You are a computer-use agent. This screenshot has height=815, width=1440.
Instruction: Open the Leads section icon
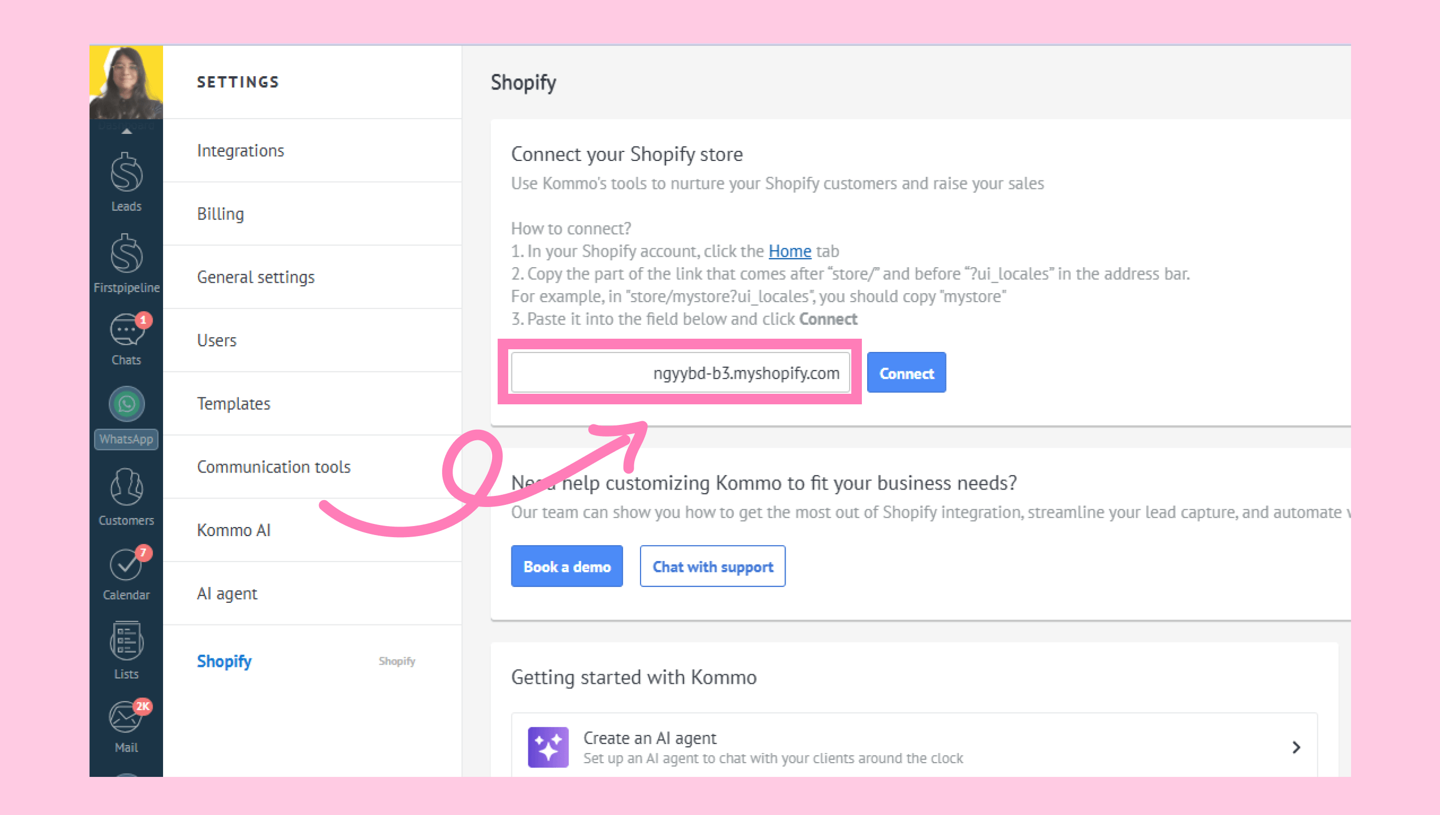click(126, 182)
